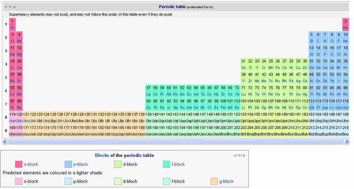Open the "Periodic table" title link

[172, 7]
